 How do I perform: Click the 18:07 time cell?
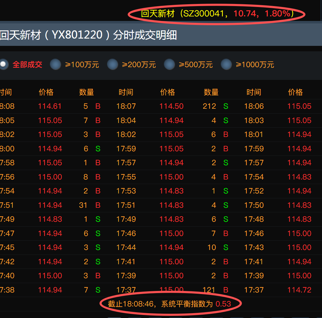coord(126,106)
